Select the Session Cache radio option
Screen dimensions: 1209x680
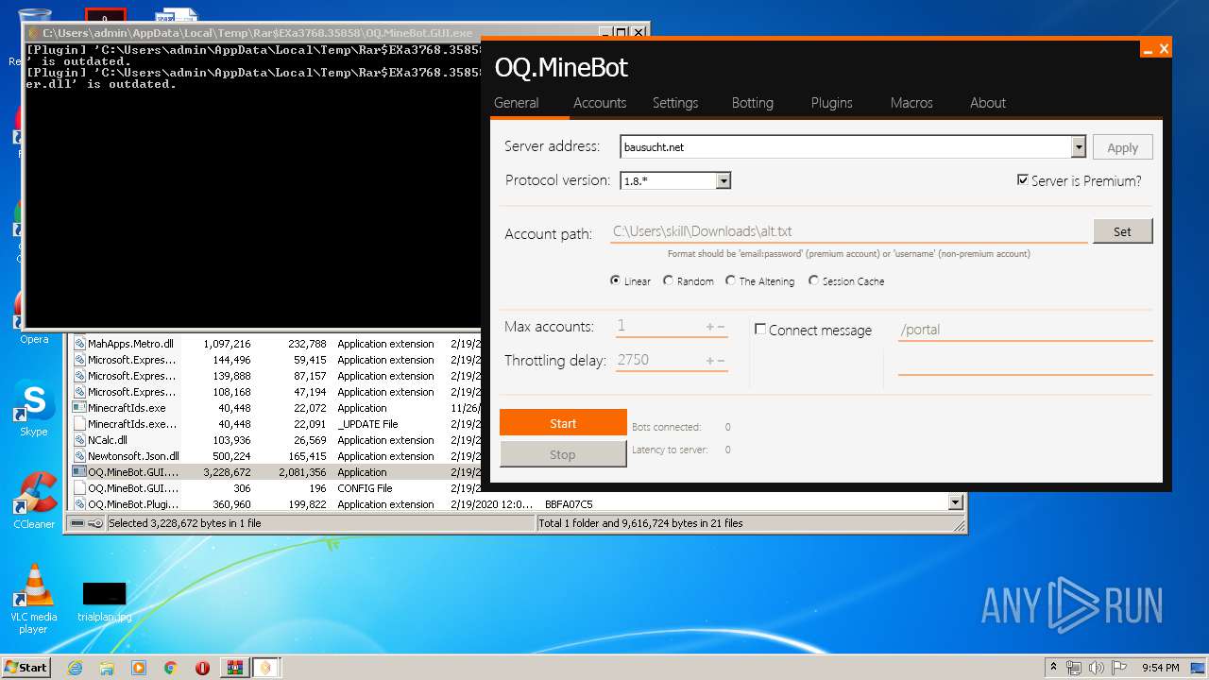coord(814,280)
